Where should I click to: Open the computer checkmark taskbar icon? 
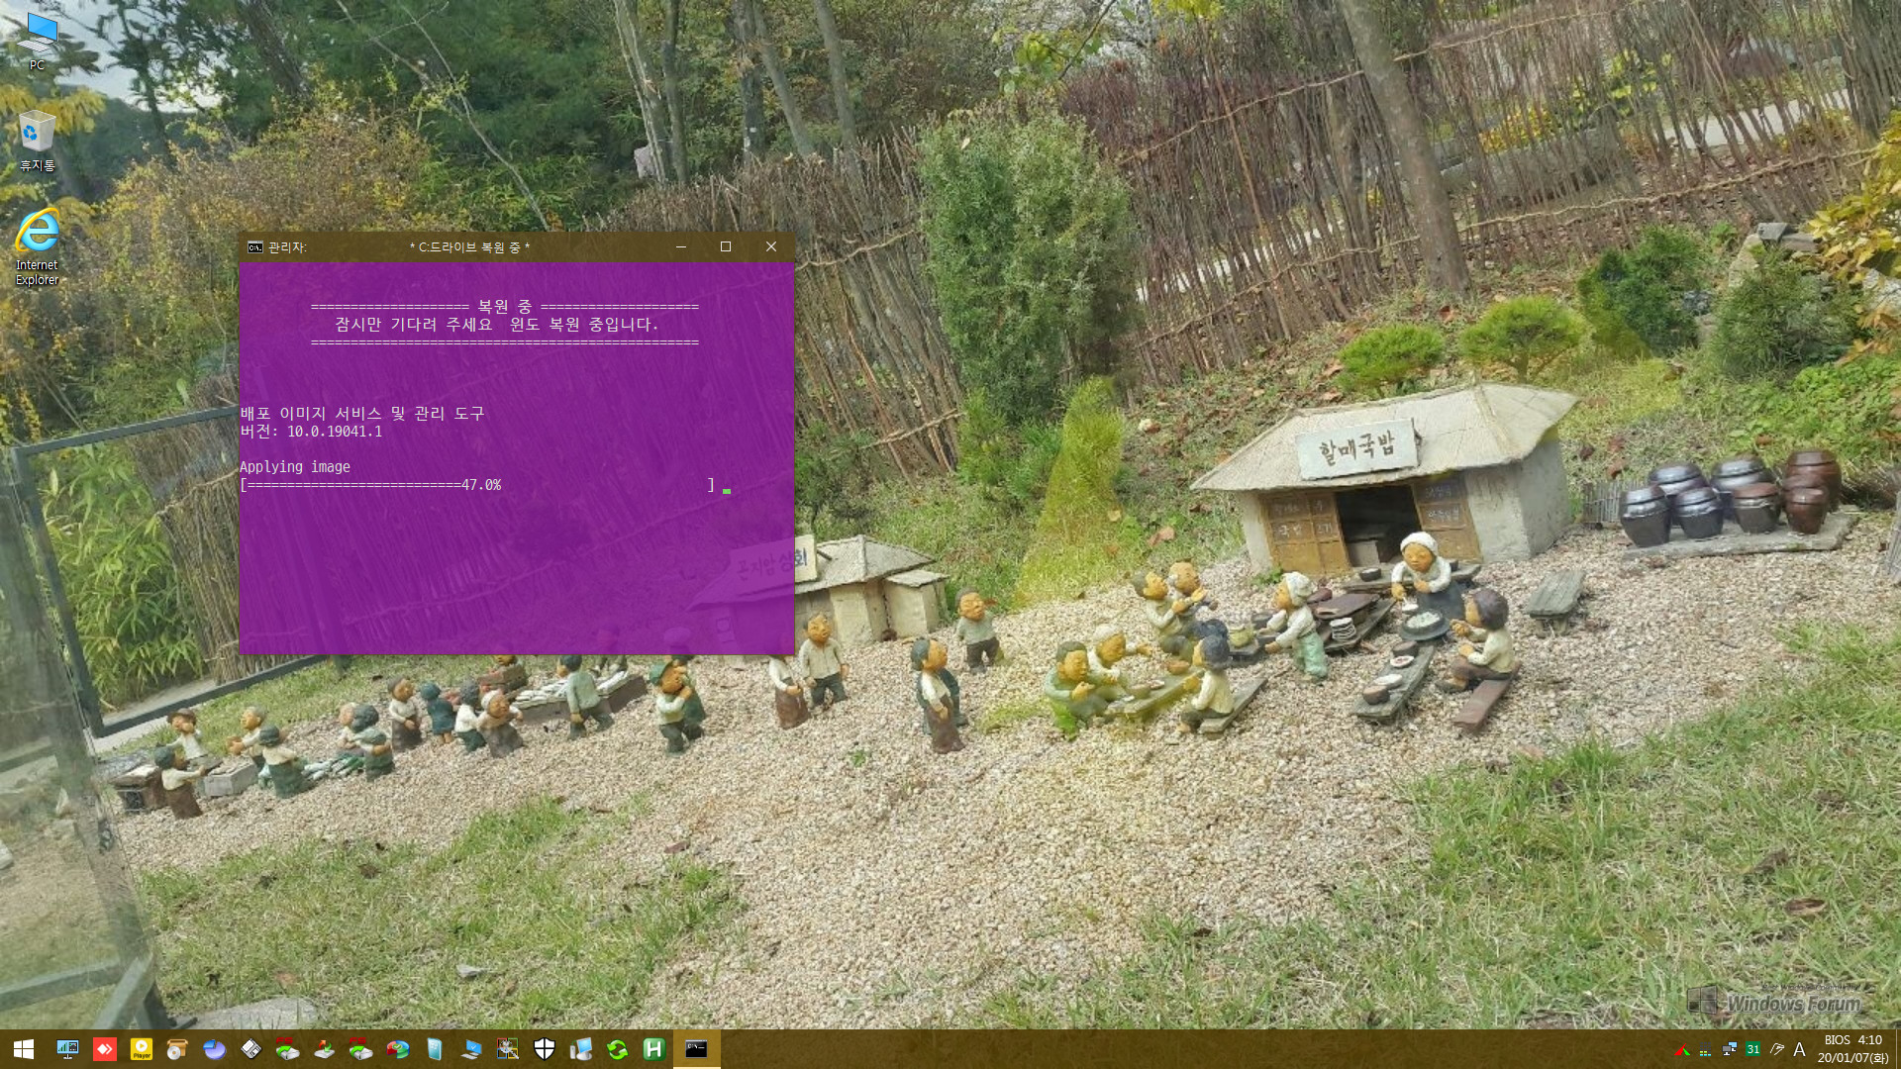[x=470, y=1049]
